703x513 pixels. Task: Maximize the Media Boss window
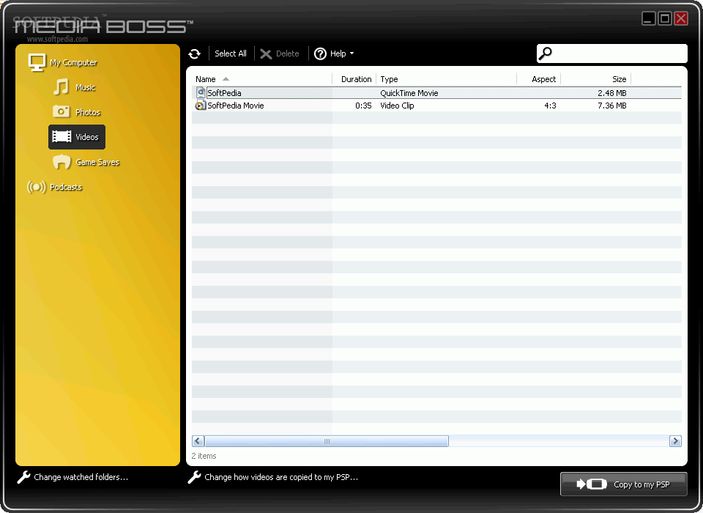pos(665,18)
